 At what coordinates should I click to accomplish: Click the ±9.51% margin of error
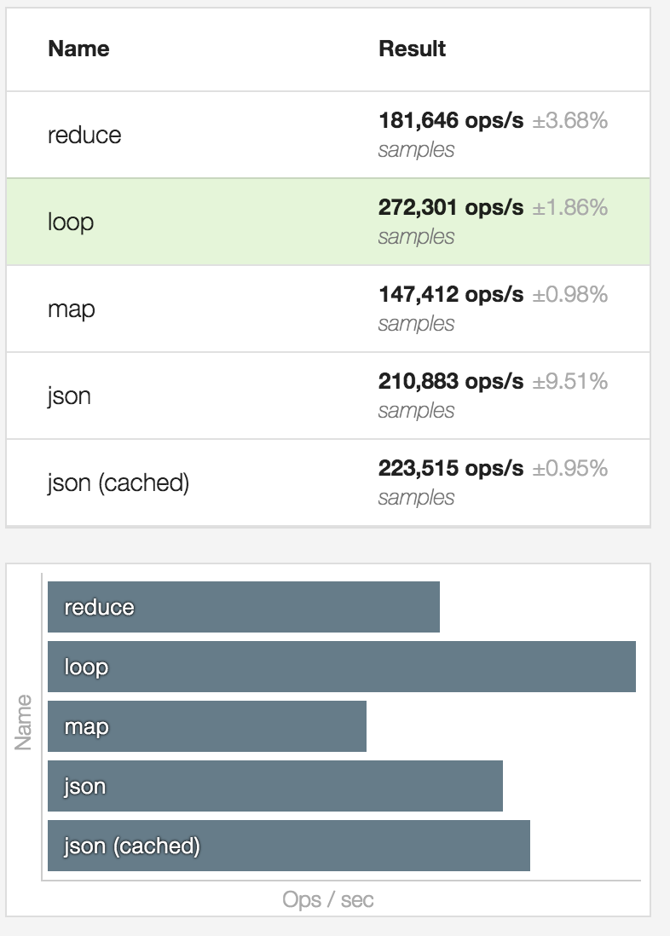coord(570,381)
